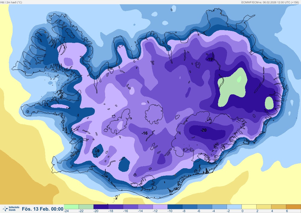
Task: Click the "Hiti í 2m hæð (°C)" title text
Action: pos(11,2)
